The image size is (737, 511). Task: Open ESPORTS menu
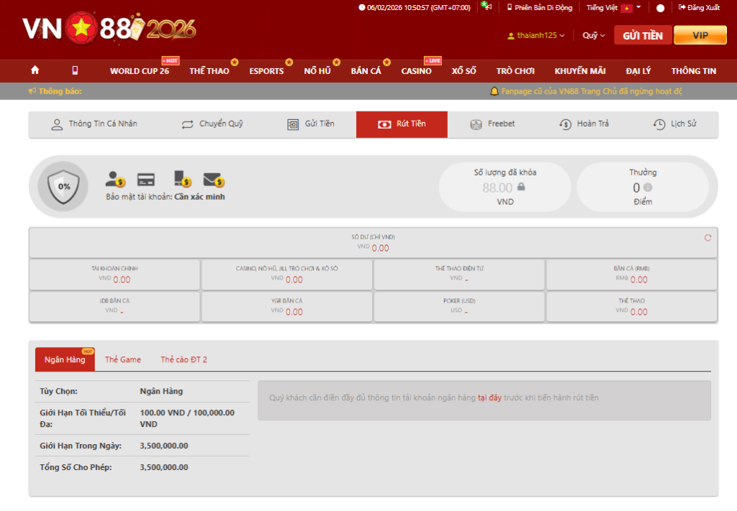point(266,71)
